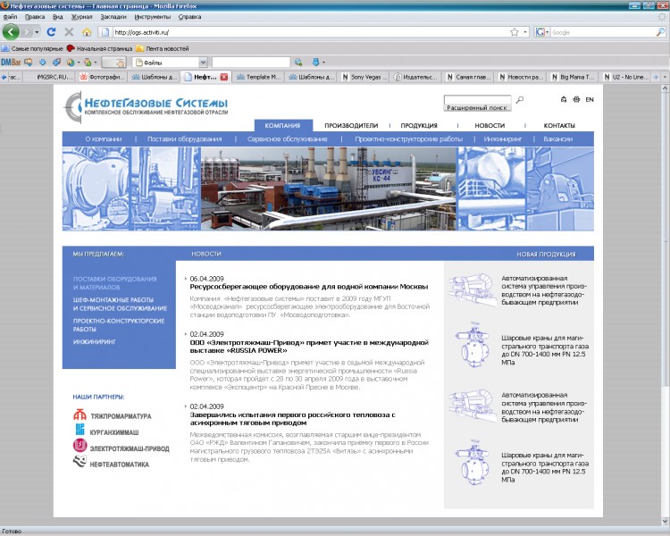Click the DMBar blue down-arrow download icon
The image size is (670, 536).
point(315,63)
